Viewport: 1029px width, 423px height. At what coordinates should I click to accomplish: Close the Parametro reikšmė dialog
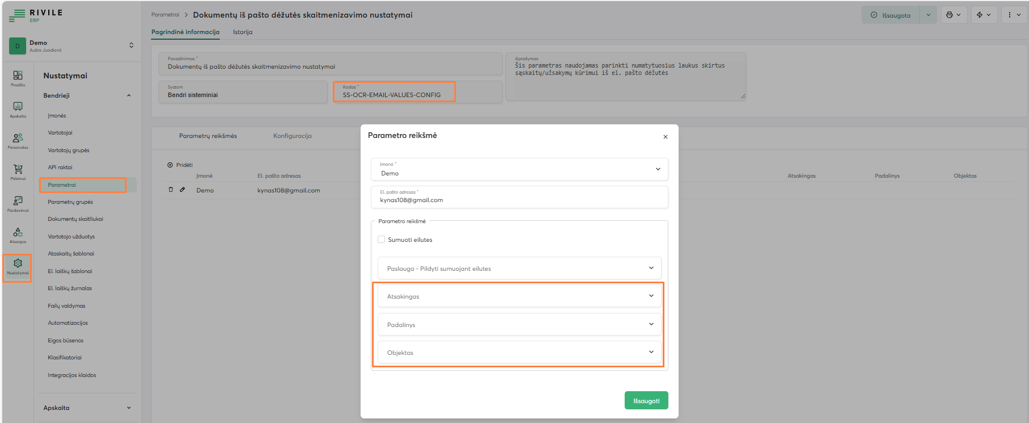click(665, 137)
